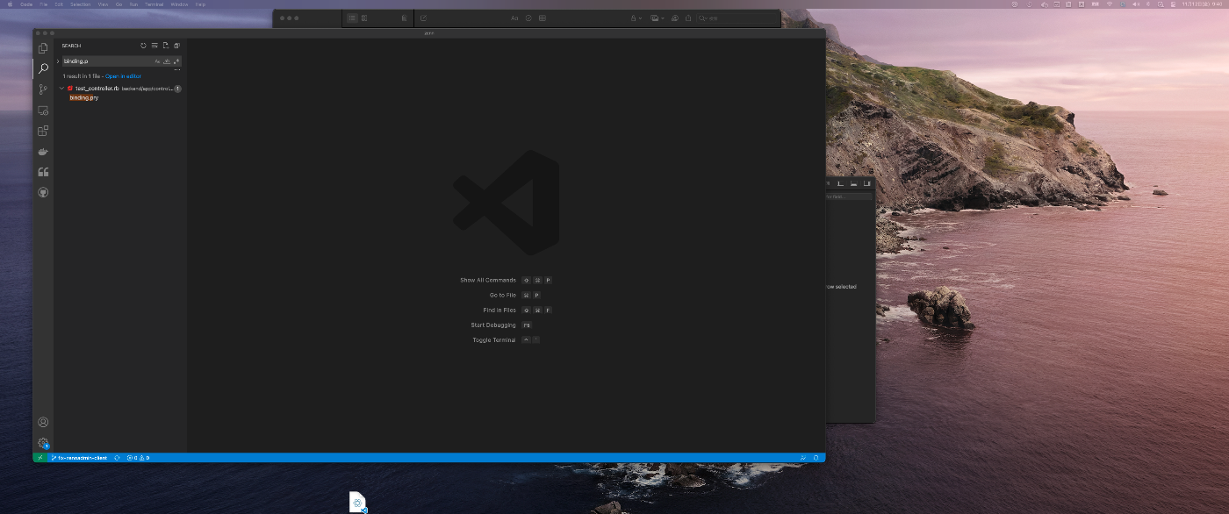This screenshot has height=514, width=1229.
Task: Open the quote-mark icon view in activity bar
Action: click(x=43, y=172)
